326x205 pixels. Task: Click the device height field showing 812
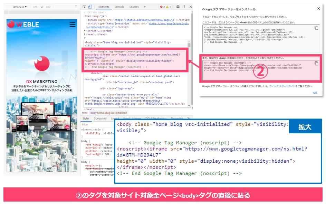[48, 7]
